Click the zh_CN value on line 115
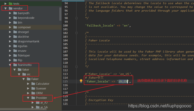The height and width of the screenshot is (111, 194). [x=123, y=81]
